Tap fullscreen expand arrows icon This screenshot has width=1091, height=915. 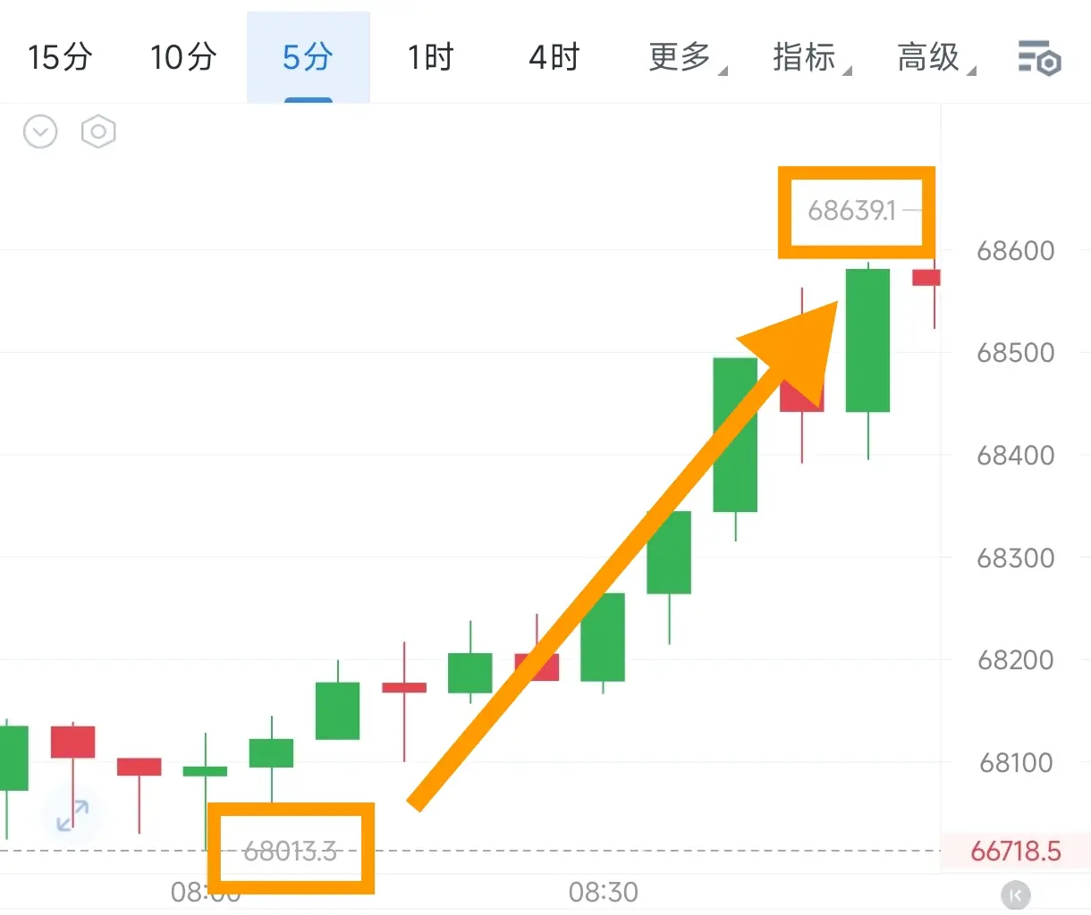pos(72,815)
